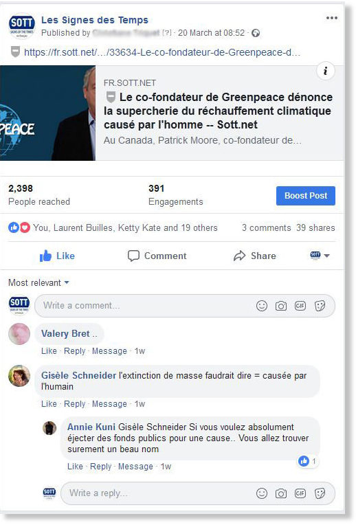
Task: Open GIF picker in reply box
Action: [300, 493]
